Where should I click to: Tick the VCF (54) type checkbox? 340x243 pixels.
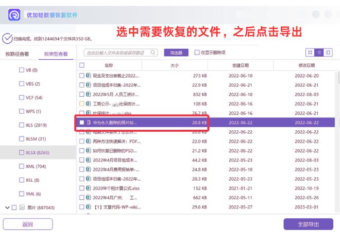(22, 97)
